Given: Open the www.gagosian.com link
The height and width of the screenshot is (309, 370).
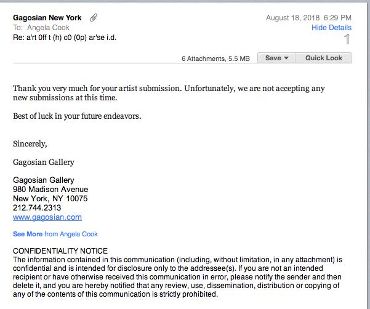Looking at the screenshot, I should pos(47,217).
